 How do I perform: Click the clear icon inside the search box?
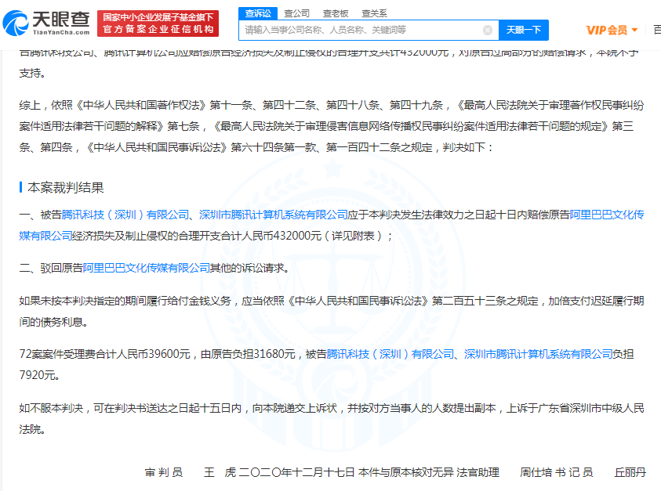(x=488, y=30)
